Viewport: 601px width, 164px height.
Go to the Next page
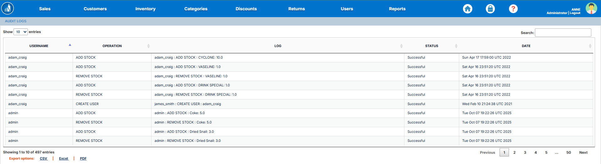point(583,152)
